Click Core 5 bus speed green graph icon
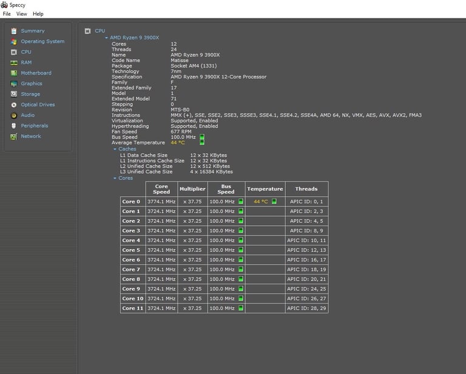 pos(241,250)
